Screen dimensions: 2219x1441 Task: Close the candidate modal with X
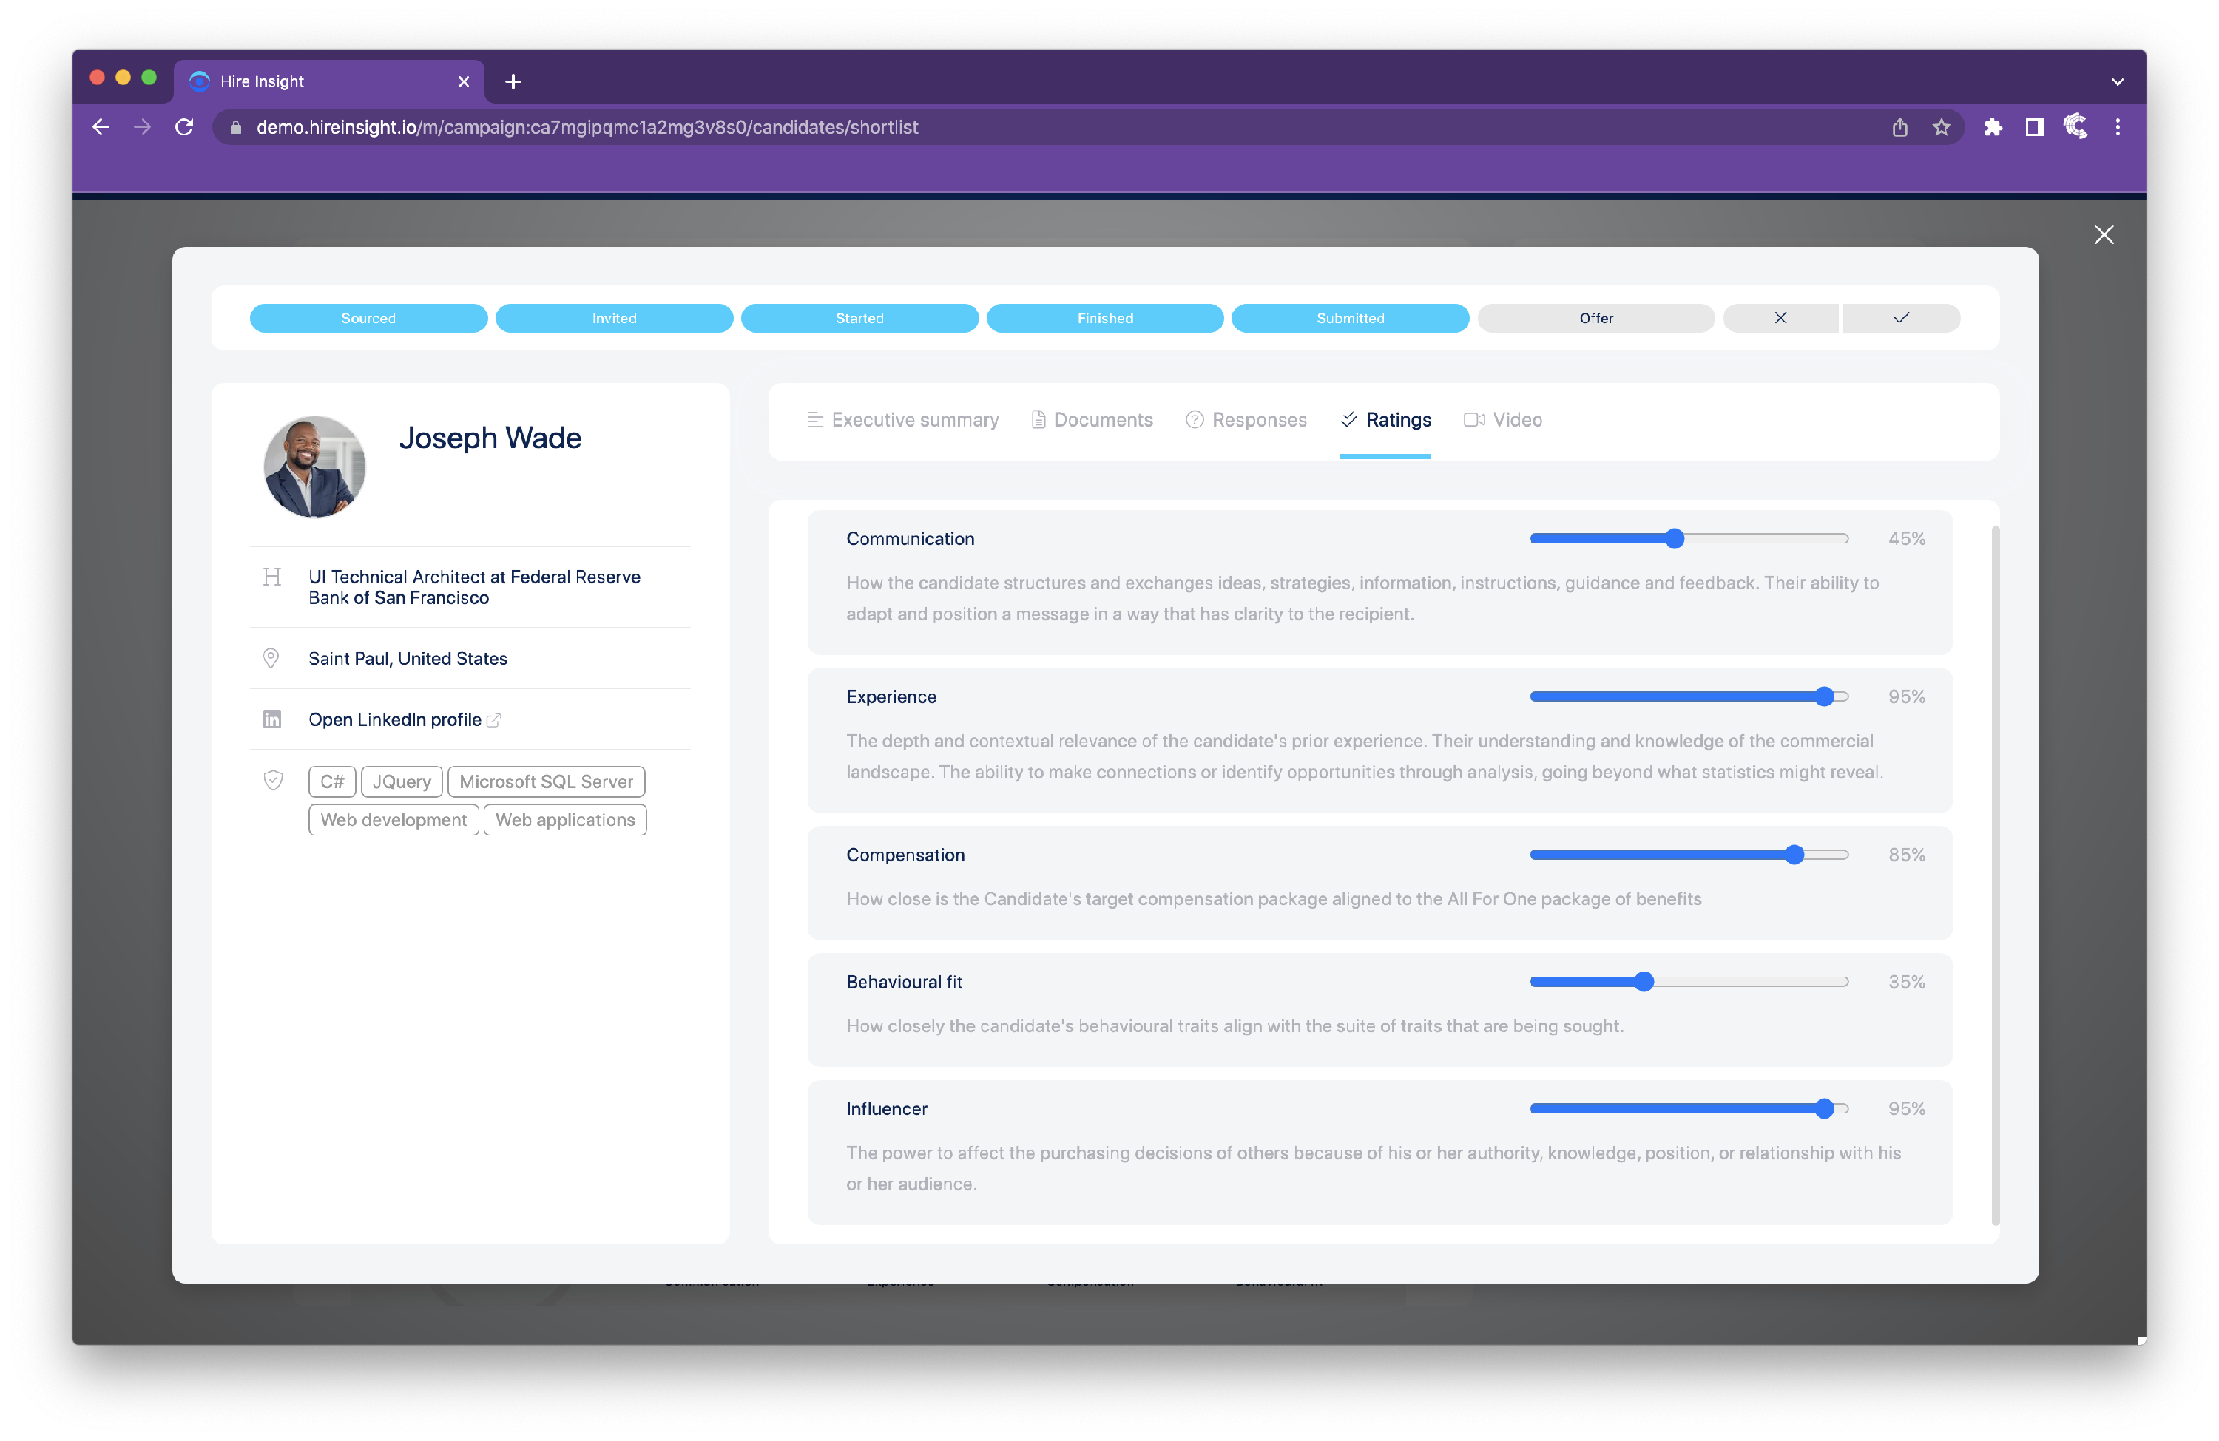click(x=2104, y=234)
